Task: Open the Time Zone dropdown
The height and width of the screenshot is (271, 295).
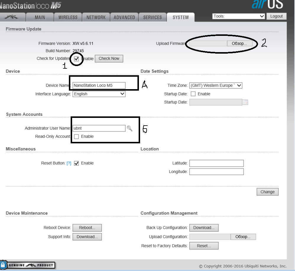Action: pos(216,85)
